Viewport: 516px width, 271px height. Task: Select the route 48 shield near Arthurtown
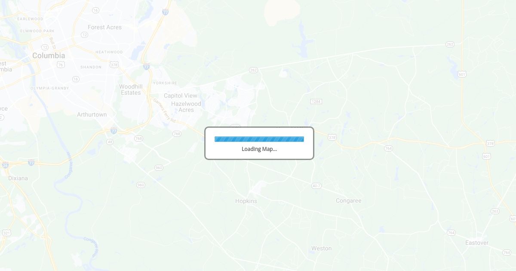tap(110, 142)
